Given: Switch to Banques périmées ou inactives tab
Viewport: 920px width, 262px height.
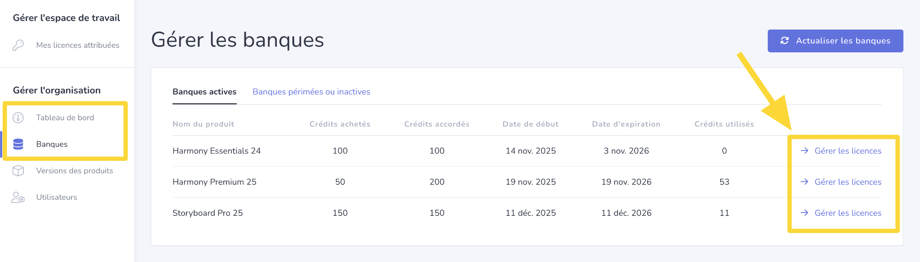Looking at the screenshot, I should 311,92.
